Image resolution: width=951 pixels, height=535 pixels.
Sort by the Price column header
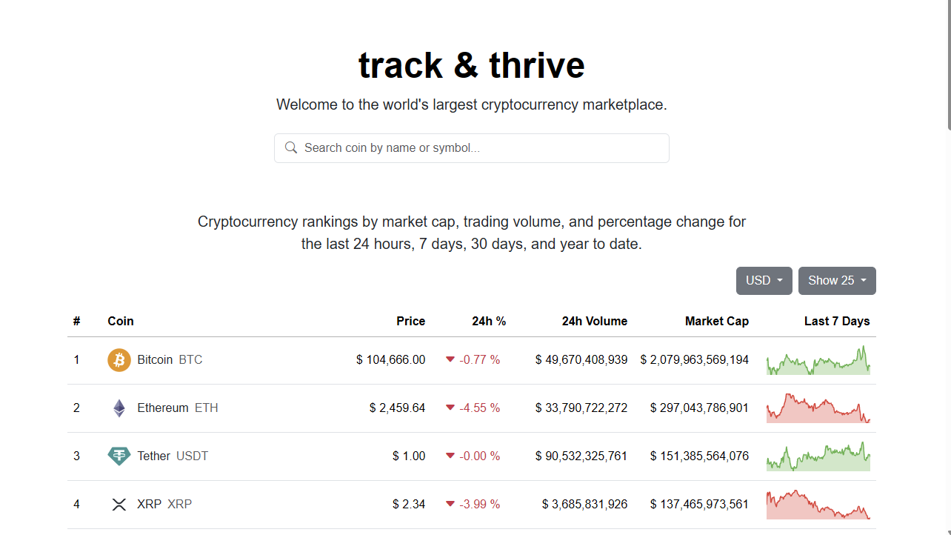[x=411, y=321]
